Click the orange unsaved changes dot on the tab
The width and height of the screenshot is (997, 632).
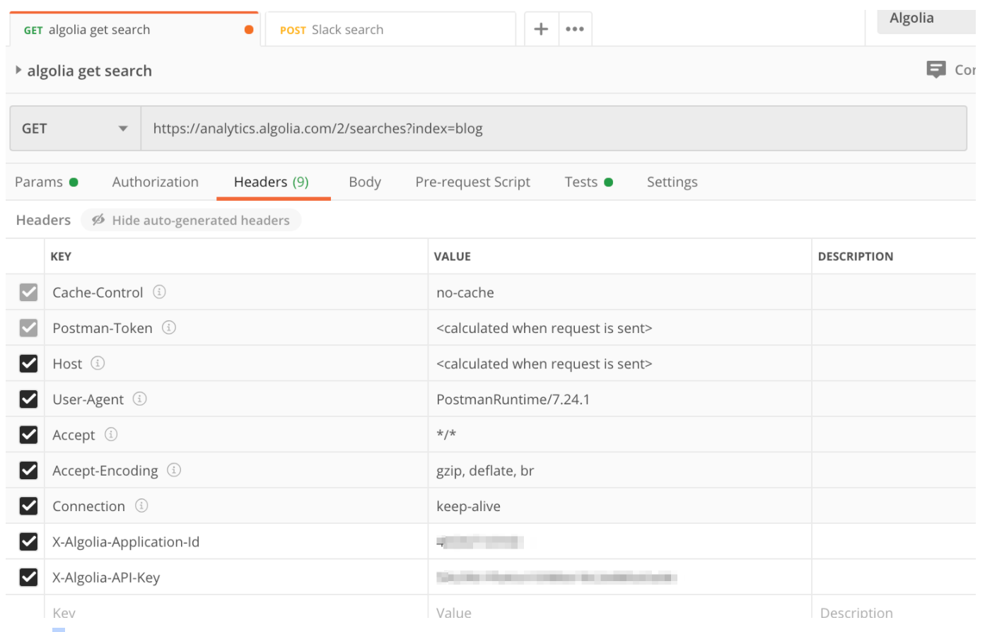pos(248,29)
